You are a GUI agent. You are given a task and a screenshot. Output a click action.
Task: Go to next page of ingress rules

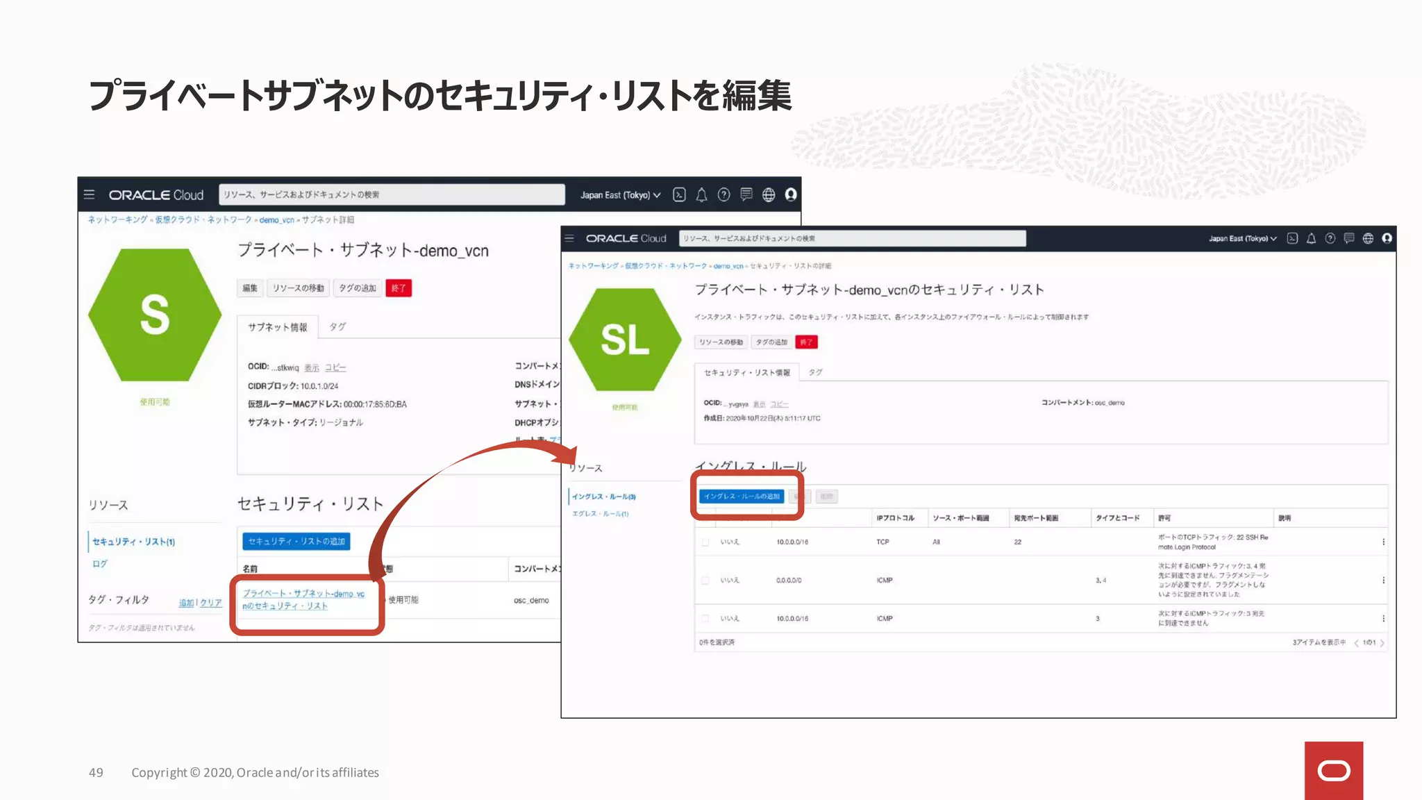pyautogui.click(x=1382, y=643)
